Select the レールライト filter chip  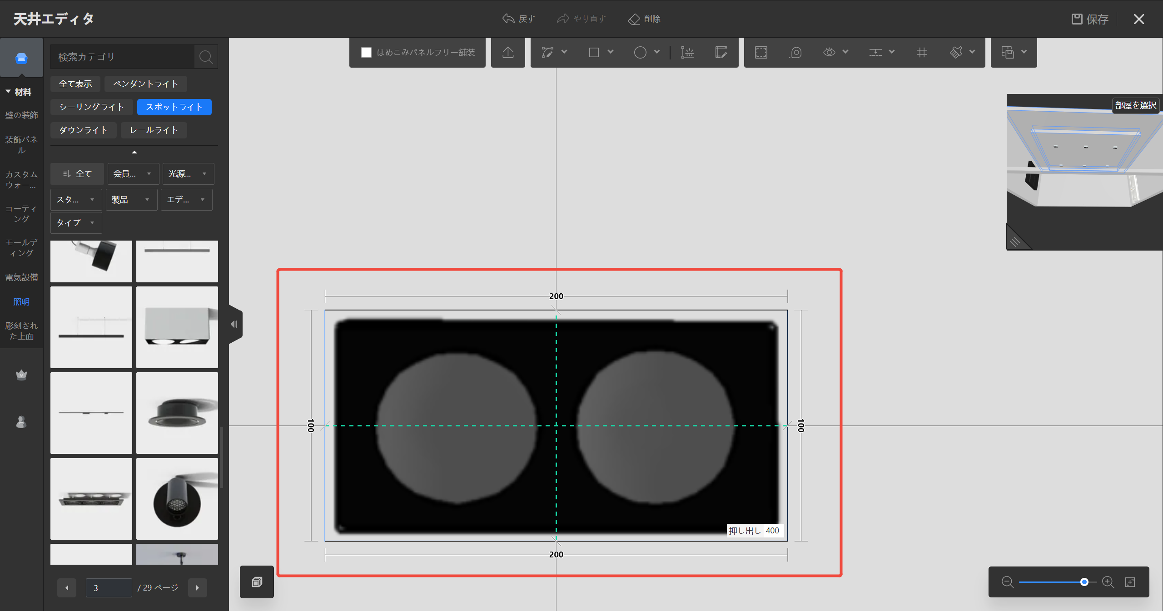point(154,130)
